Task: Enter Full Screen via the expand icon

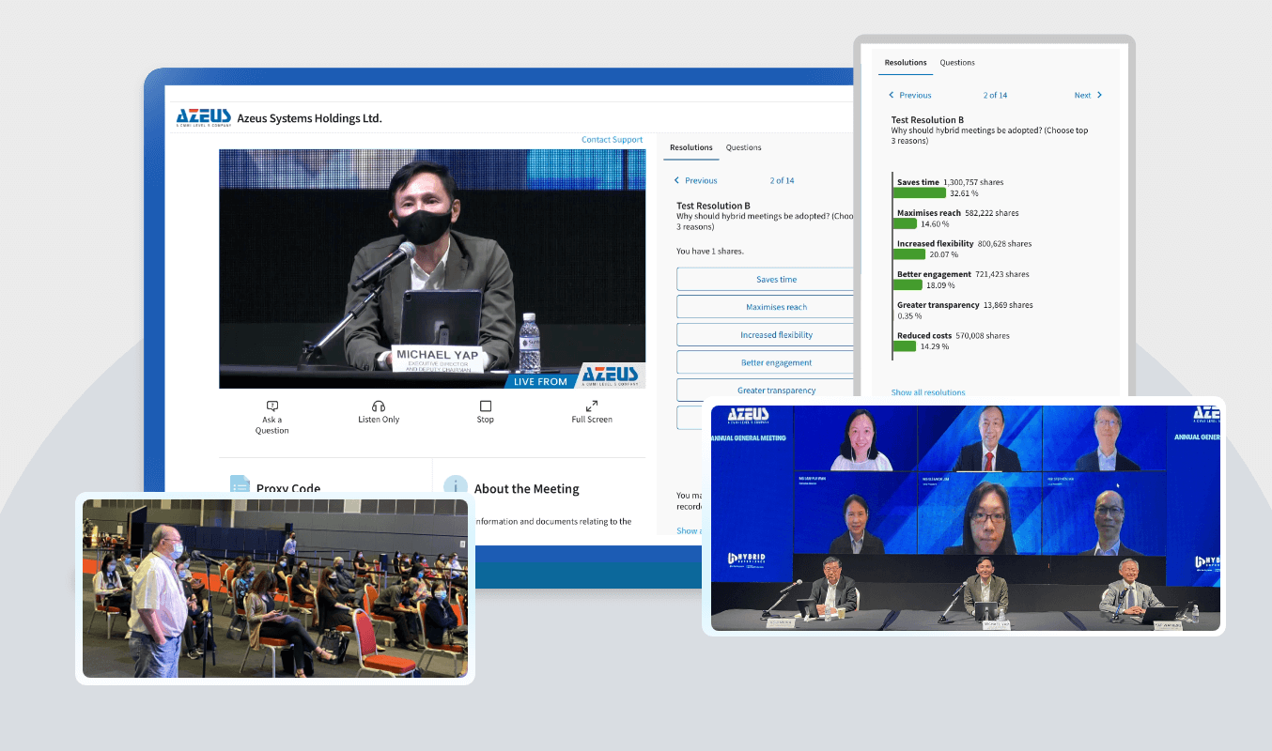Action: tap(591, 406)
